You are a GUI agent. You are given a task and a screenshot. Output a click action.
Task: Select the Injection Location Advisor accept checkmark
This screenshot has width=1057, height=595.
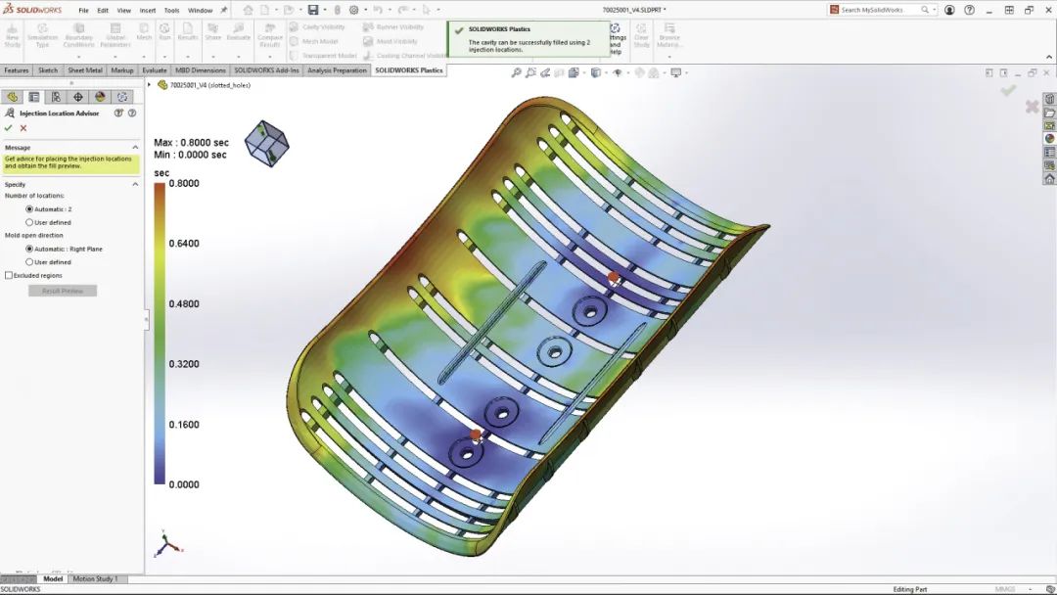coord(8,127)
